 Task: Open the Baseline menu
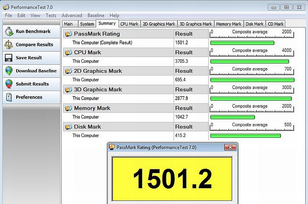coord(96,15)
